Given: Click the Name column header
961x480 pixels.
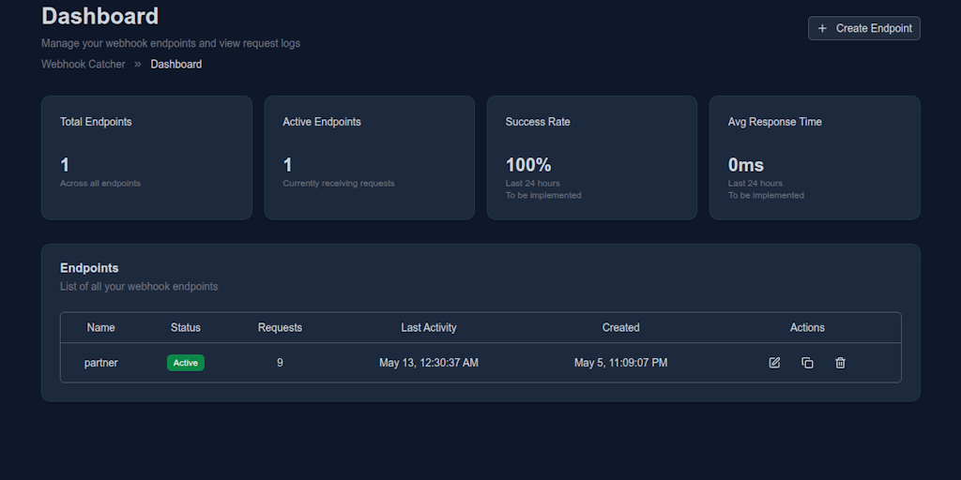Looking at the screenshot, I should [x=101, y=327].
